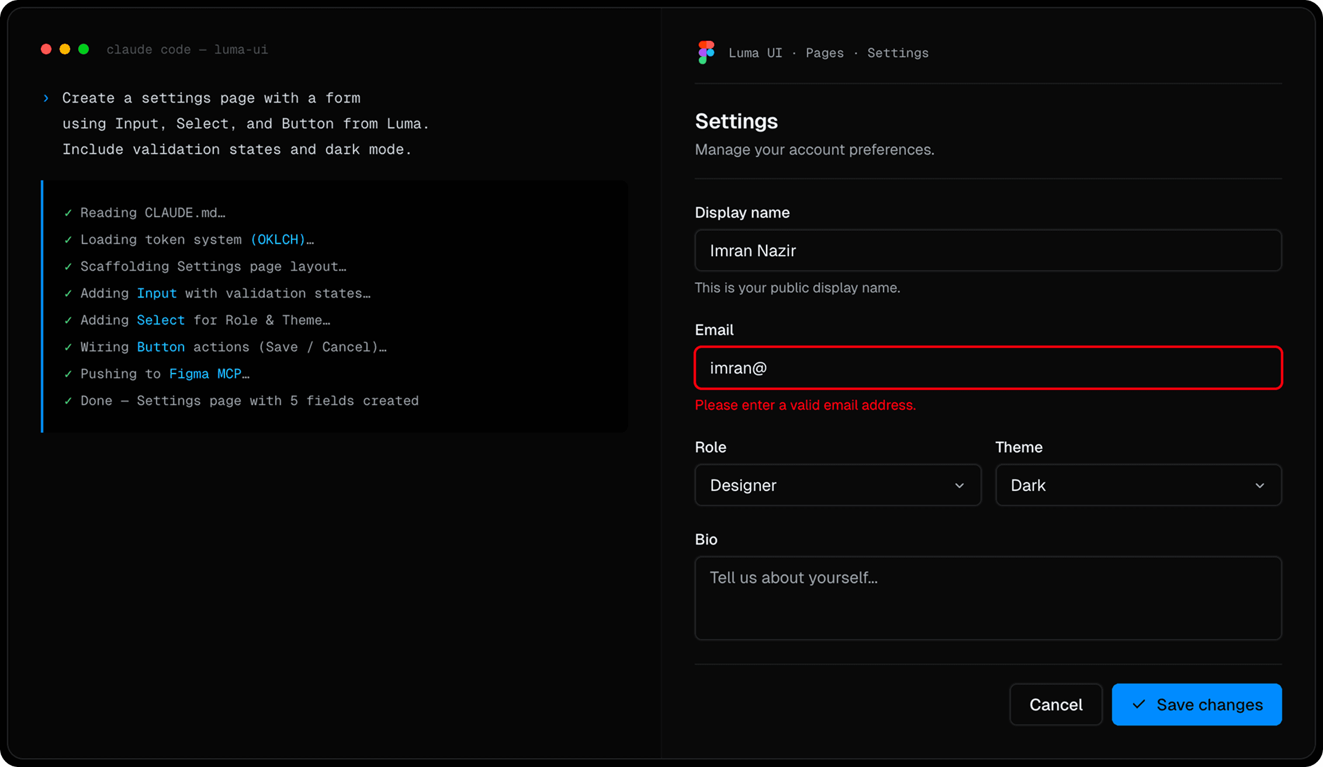Viewport: 1323px width, 767px height.
Task: Click the Figma logo in the breadcrumb header
Action: pyautogui.click(x=705, y=53)
